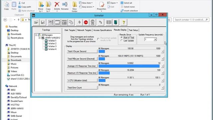Switch to the Test Setup tab
213x120 pixels.
[x=133, y=30]
